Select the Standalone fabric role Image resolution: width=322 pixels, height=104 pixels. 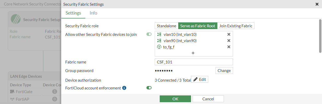[166, 26]
